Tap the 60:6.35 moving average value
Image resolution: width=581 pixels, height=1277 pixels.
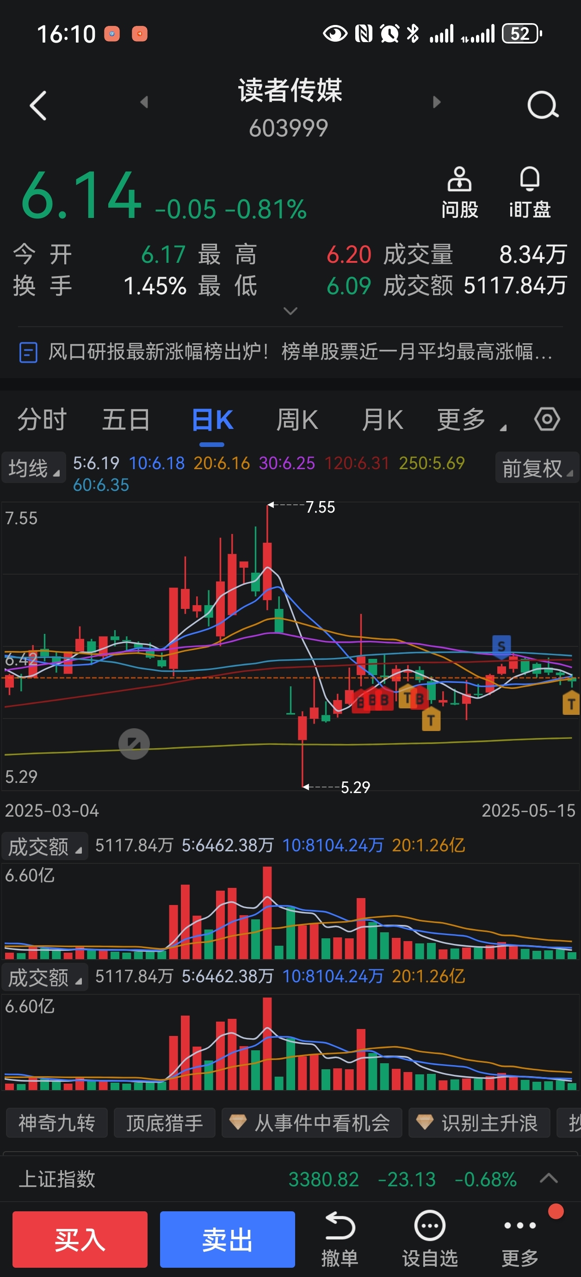point(101,485)
